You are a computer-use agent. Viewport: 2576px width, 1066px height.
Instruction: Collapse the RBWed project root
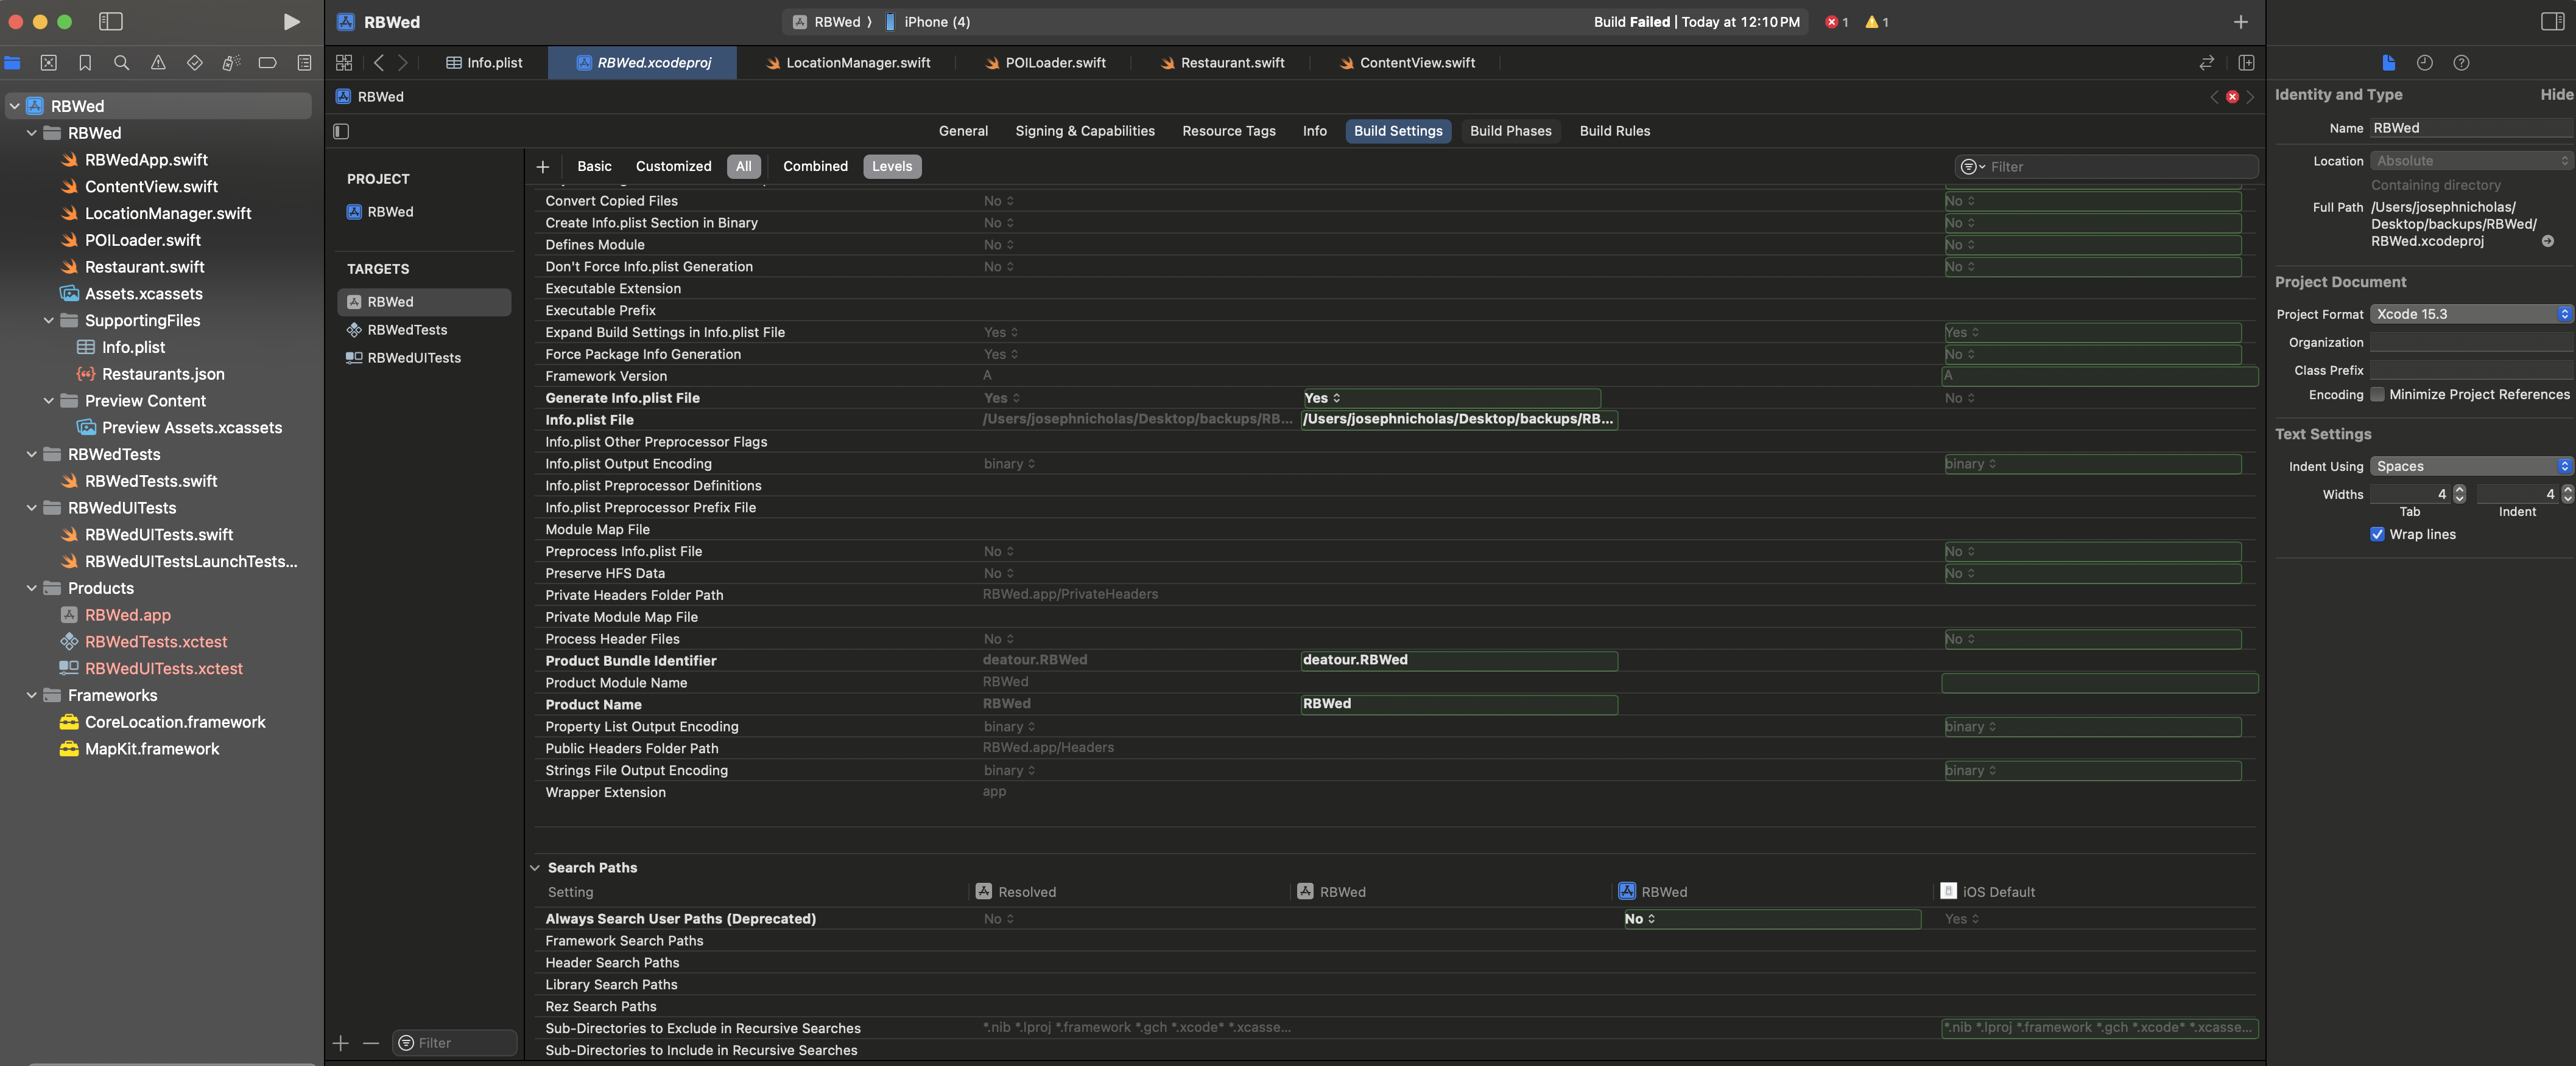pyautogui.click(x=15, y=106)
